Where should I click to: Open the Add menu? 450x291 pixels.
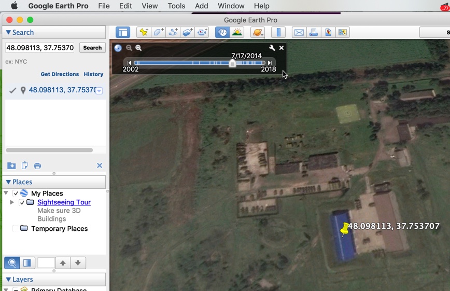pos(202,6)
